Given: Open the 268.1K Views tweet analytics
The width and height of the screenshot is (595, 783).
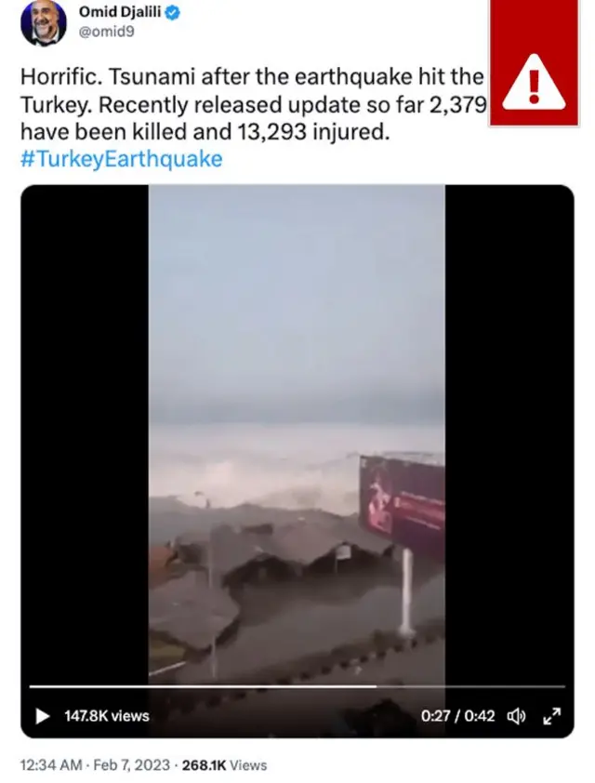Looking at the screenshot, I should 225,765.
